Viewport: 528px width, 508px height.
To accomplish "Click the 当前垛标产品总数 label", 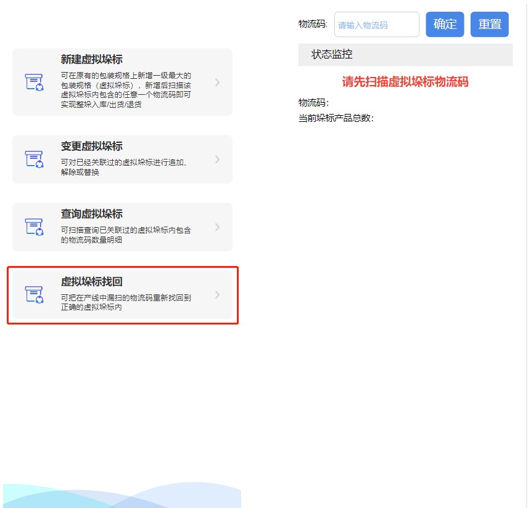I will coord(336,118).
